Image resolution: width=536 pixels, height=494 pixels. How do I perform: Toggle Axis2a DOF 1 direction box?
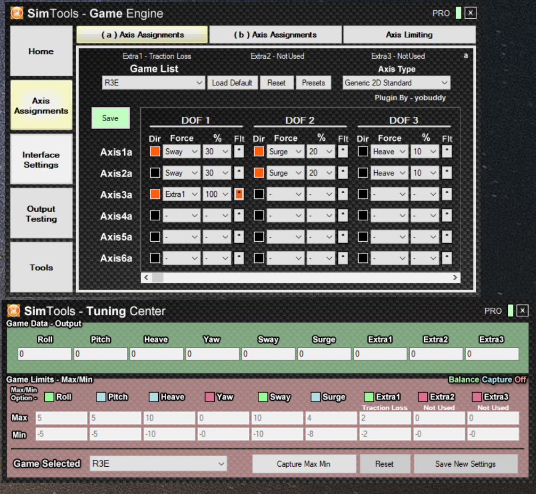(x=155, y=173)
